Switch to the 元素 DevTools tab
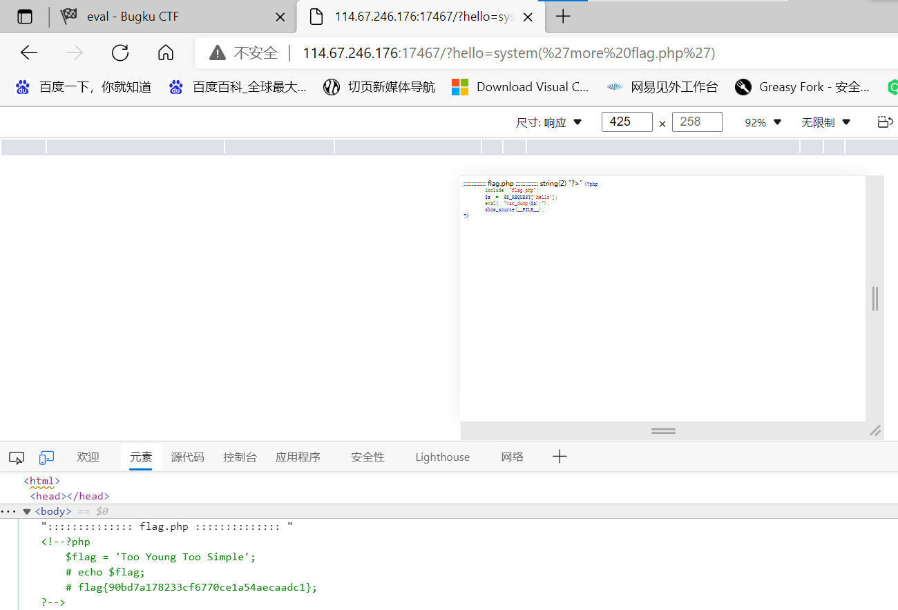The height and width of the screenshot is (610, 898). (141, 457)
